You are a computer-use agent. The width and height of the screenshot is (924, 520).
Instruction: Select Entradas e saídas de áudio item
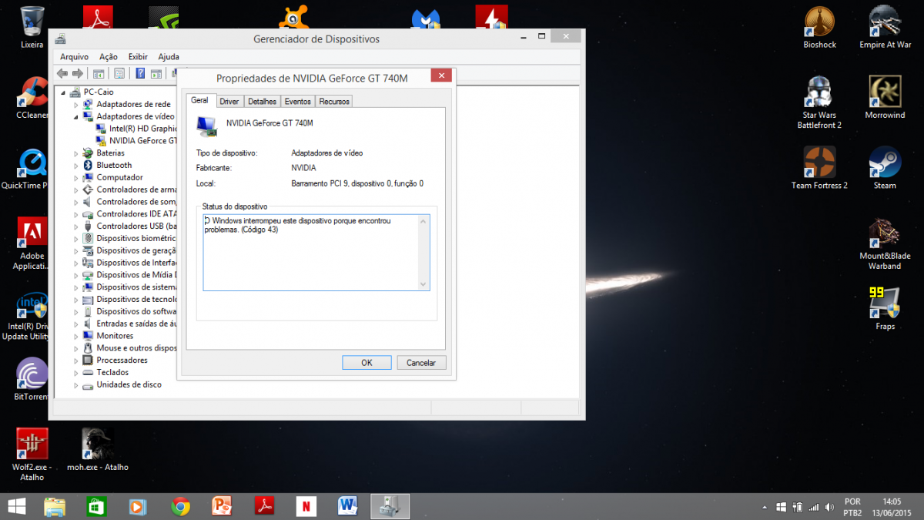(x=130, y=324)
